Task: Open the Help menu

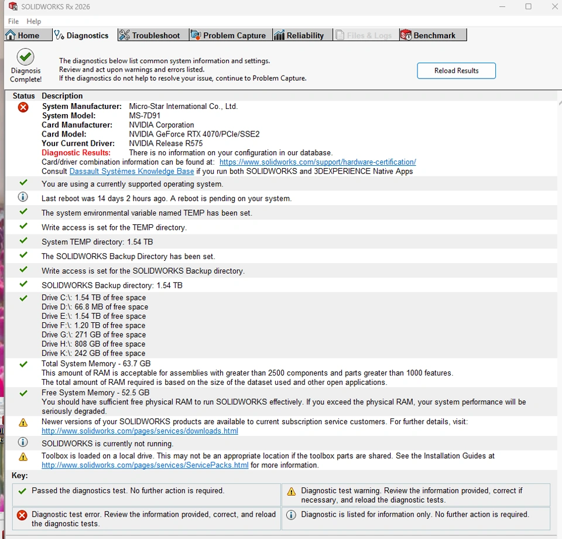Action: [34, 21]
